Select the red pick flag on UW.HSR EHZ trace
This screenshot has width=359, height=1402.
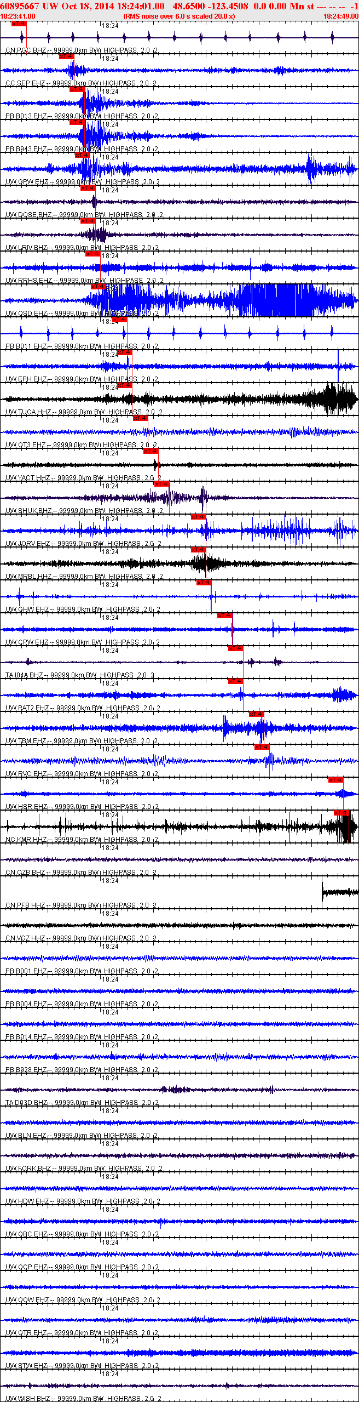[336, 780]
